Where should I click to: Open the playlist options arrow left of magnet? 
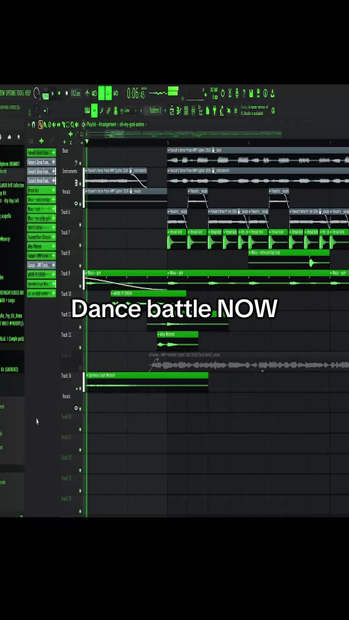point(29,124)
